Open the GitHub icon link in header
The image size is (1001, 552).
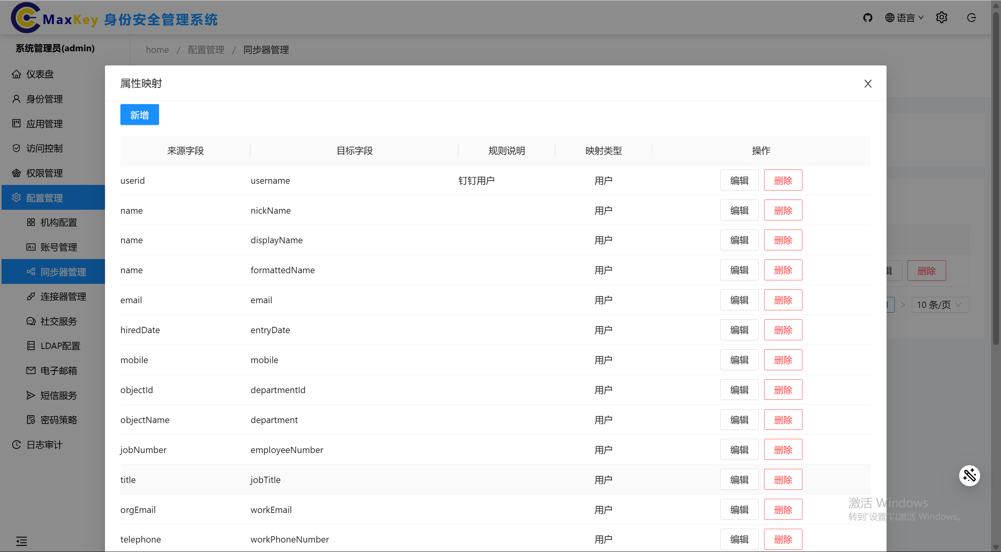tap(867, 18)
